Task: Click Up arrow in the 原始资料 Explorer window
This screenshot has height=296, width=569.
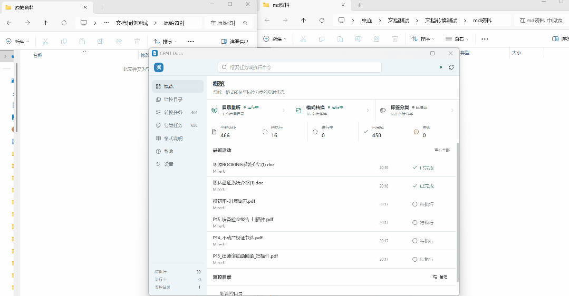Action: (46, 23)
